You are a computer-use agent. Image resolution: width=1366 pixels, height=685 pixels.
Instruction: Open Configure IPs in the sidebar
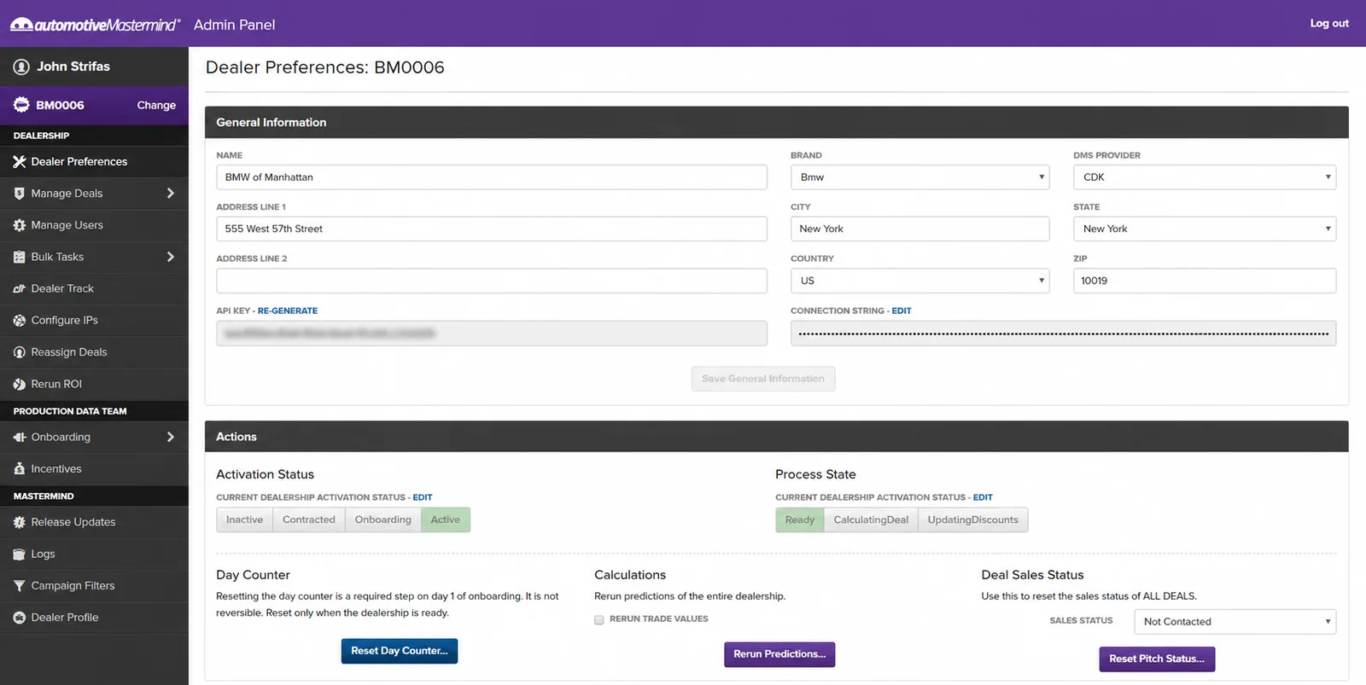(x=94, y=321)
